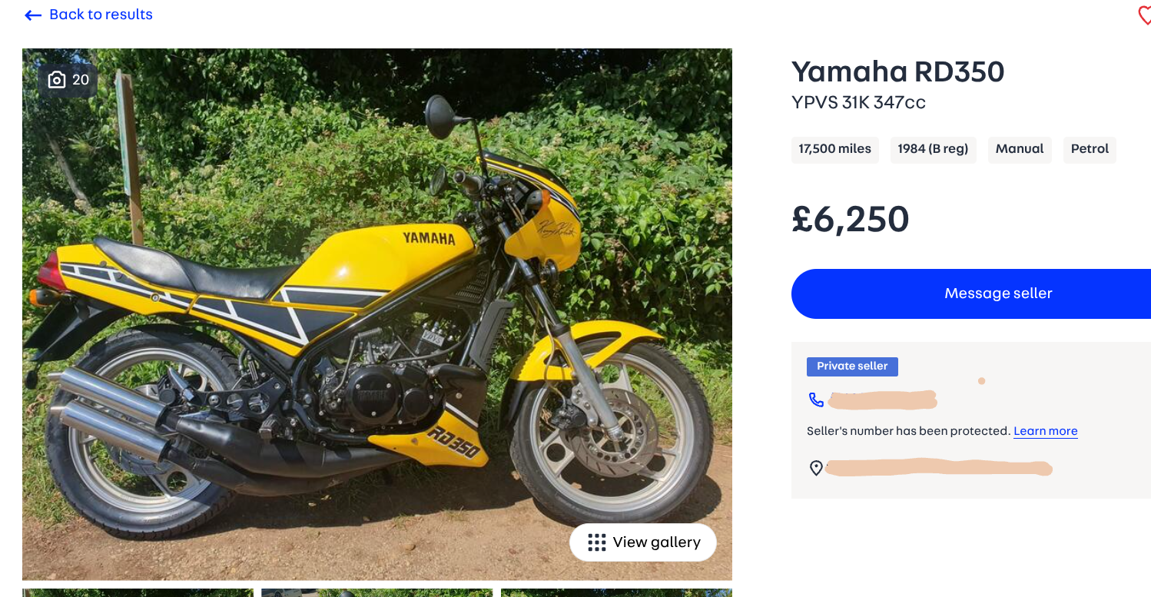Click the Manual transmission tag
The height and width of the screenshot is (597, 1151).
pos(1020,149)
